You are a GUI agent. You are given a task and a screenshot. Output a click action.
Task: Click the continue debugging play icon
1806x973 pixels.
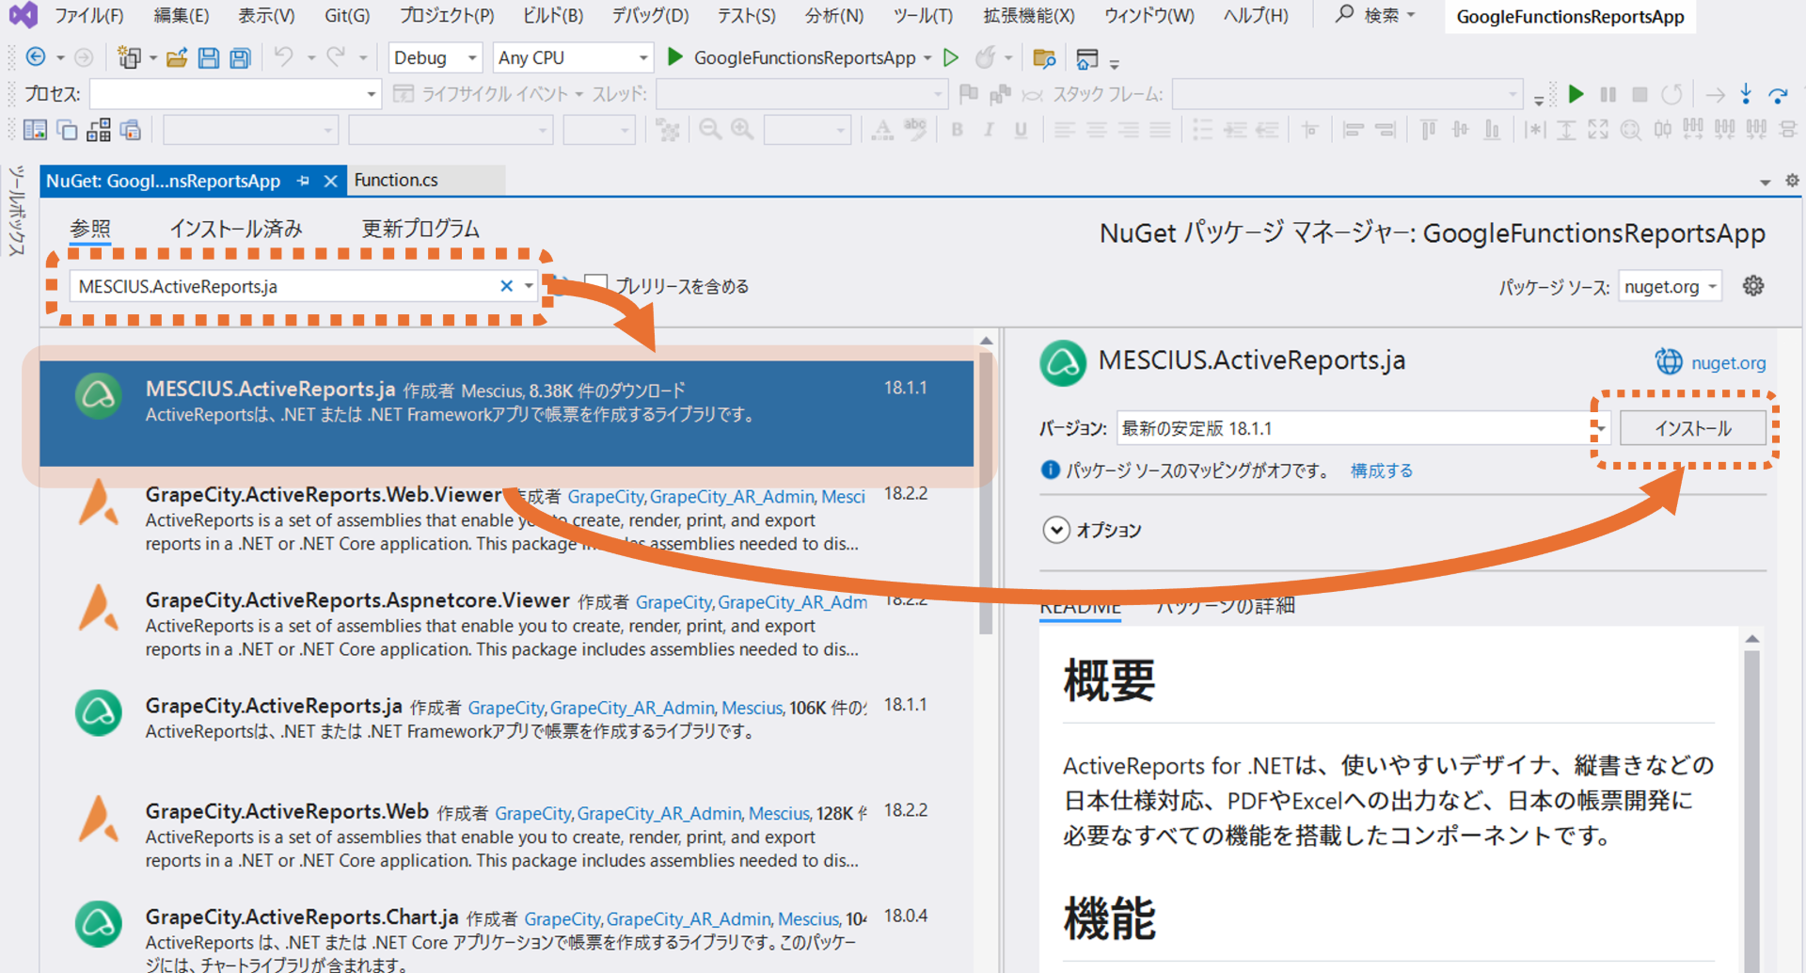(1576, 94)
